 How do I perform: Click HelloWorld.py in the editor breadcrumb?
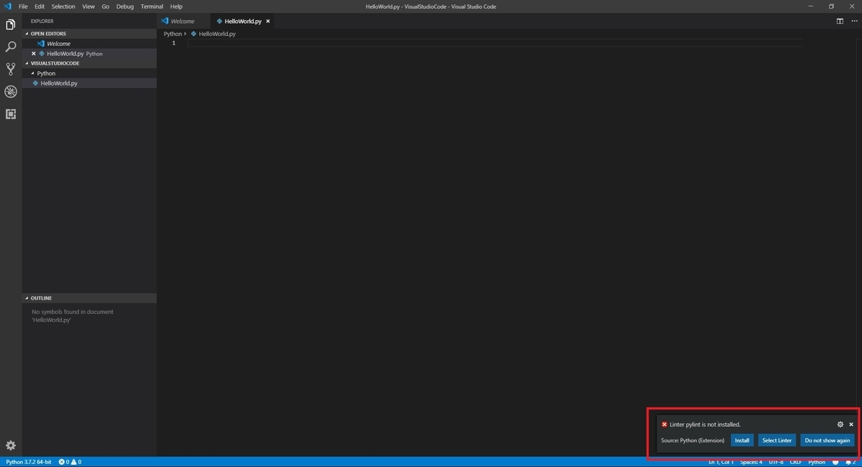click(213, 34)
